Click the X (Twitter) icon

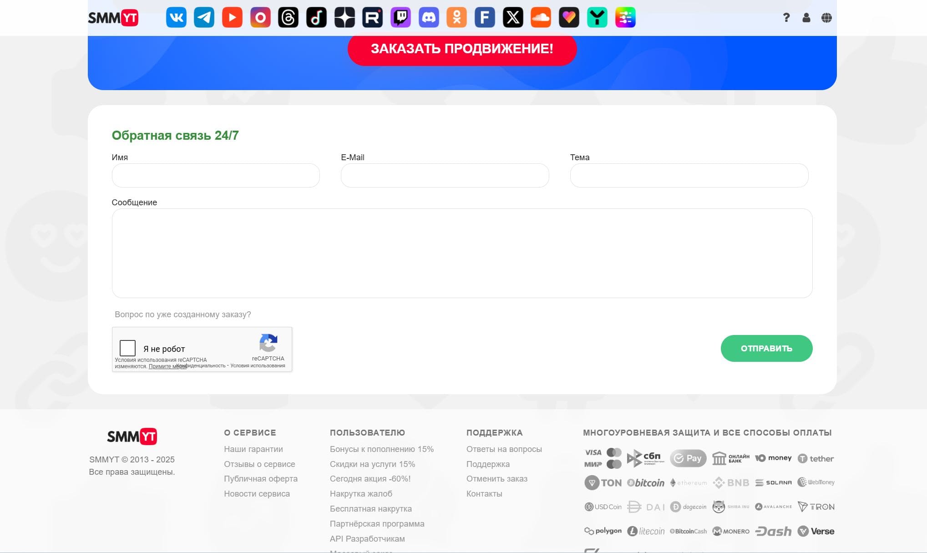(513, 18)
